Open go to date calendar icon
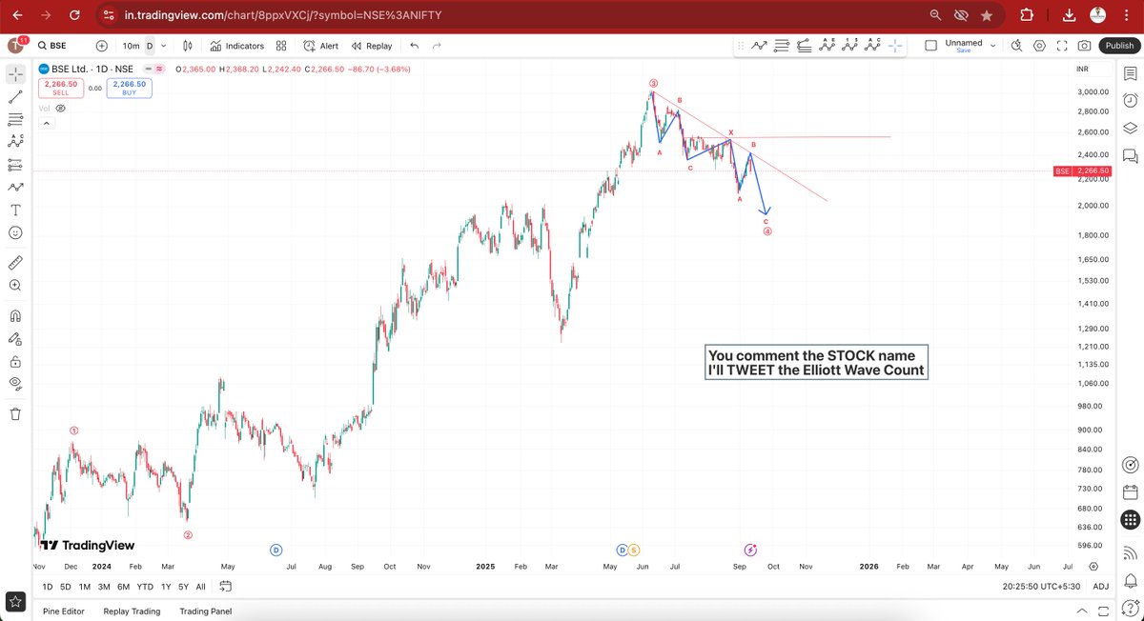Screen dimensions: 1144x621 point(225,587)
